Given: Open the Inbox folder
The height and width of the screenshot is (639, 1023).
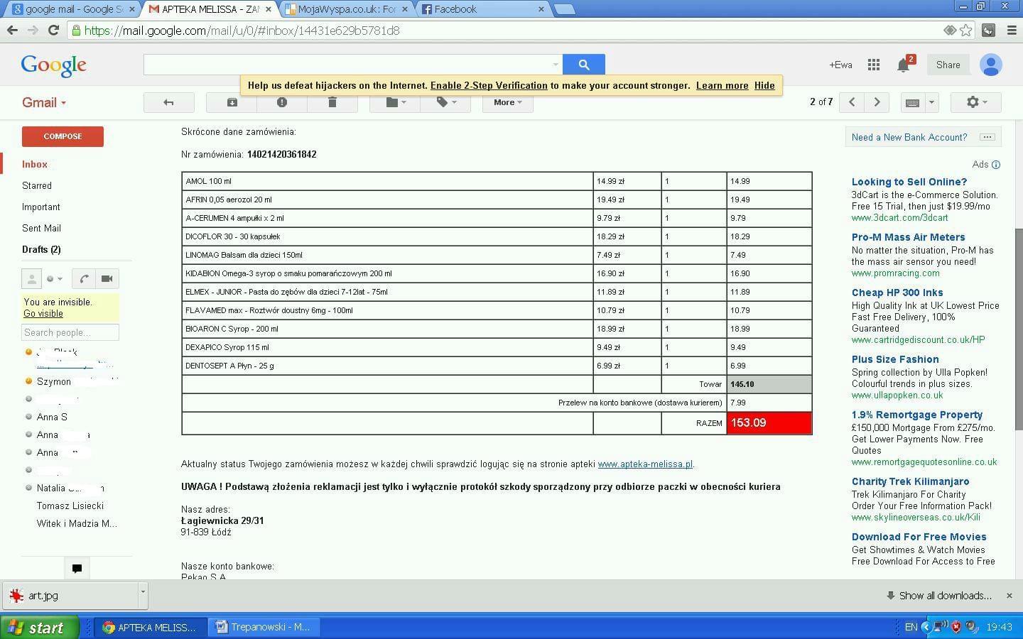Looking at the screenshot, I should tap(35, 164).
